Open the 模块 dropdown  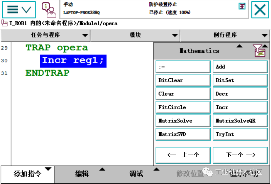point(135,35)
